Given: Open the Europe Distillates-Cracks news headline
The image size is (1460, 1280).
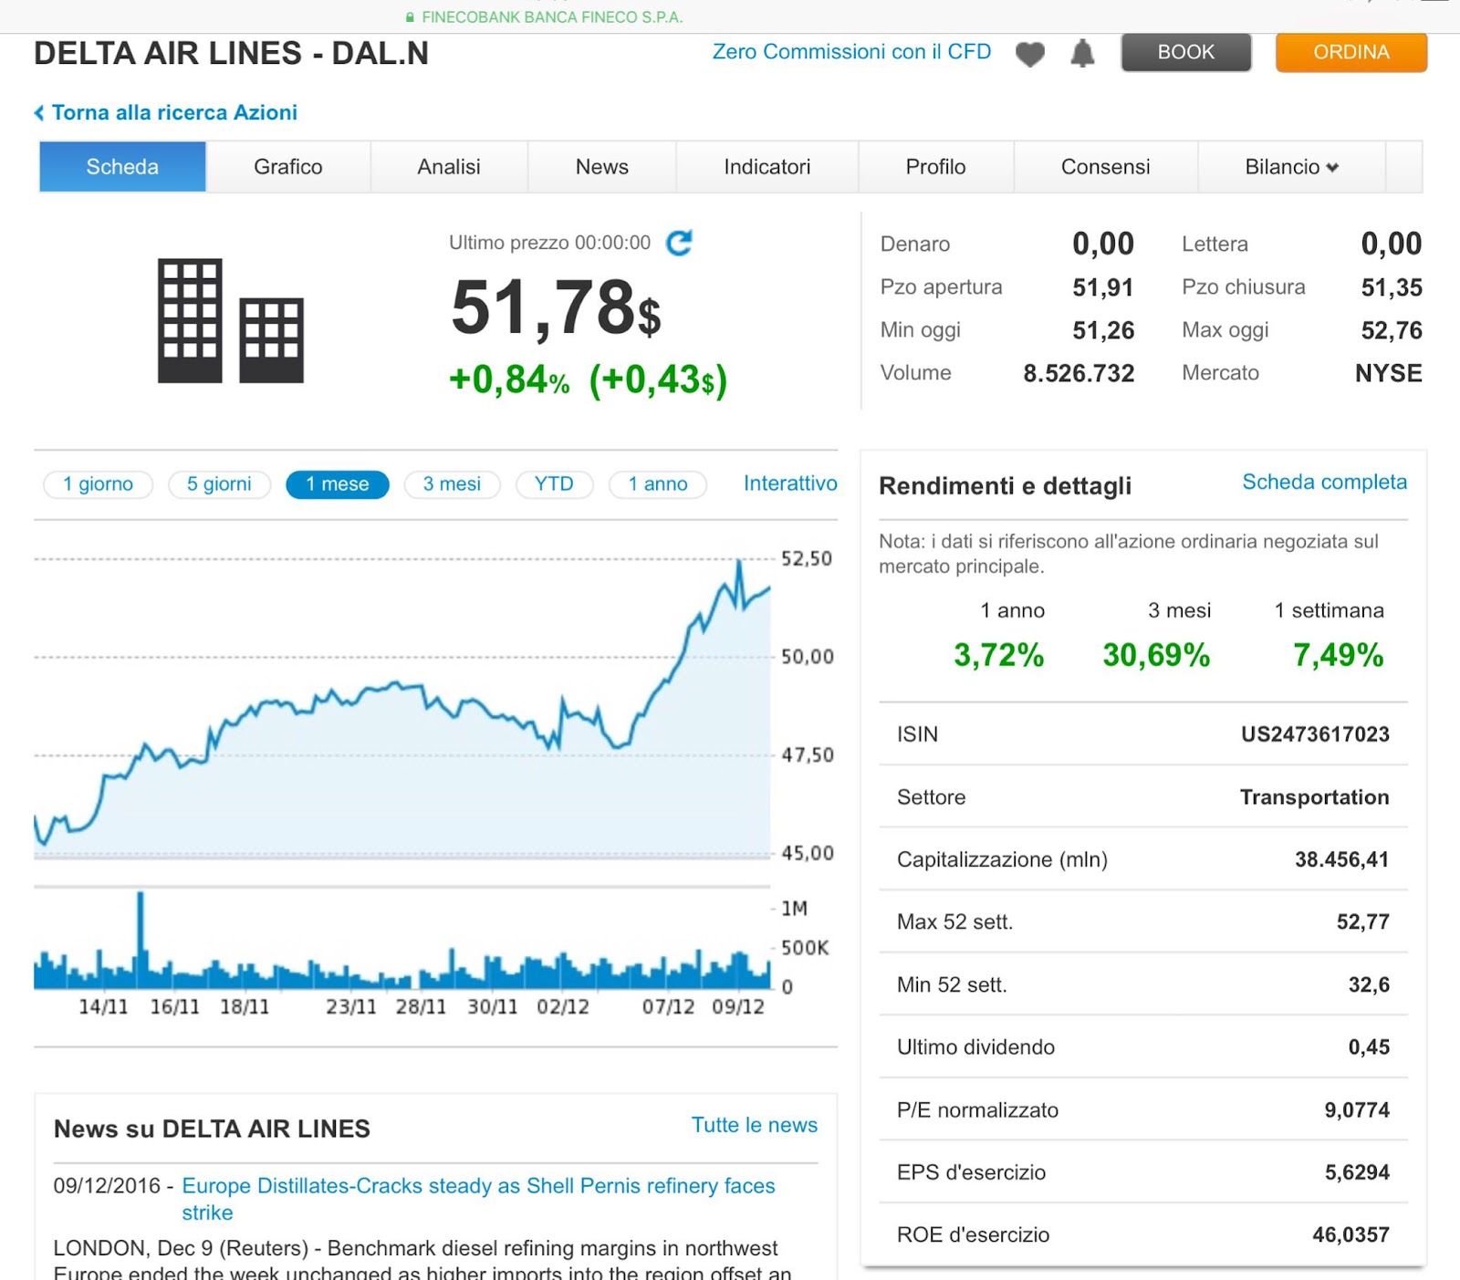Looking at the screenshot, I should tap(478, 1199).
